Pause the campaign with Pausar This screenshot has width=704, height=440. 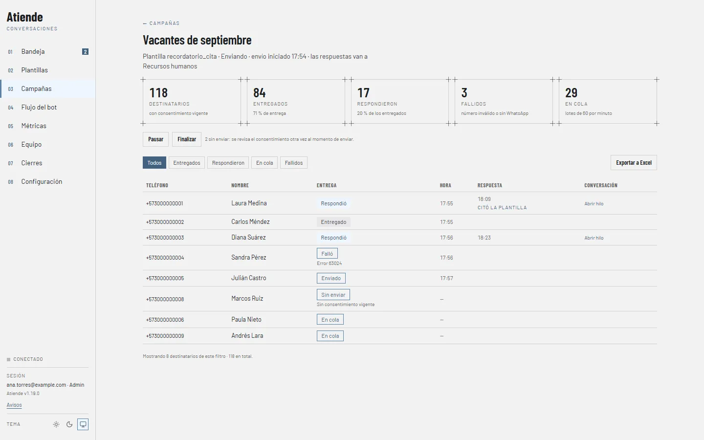tap(156, 139)
